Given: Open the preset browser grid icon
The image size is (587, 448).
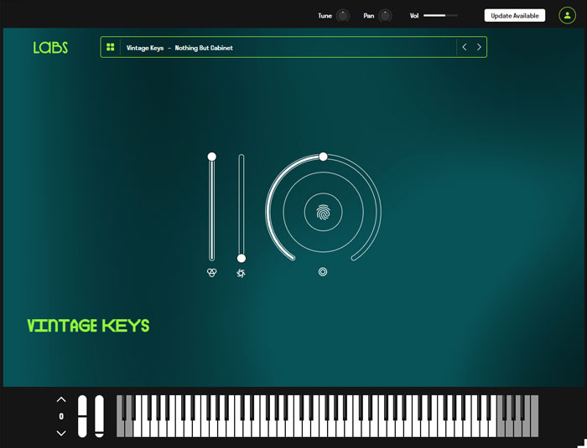Looking at the screenshot, I should click(111, 47).
